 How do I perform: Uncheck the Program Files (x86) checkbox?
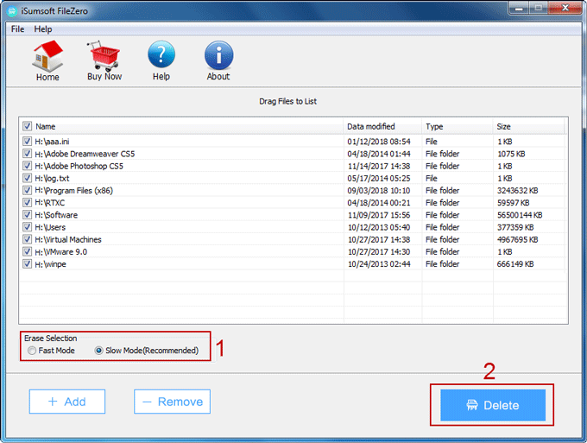pos(27,190)
